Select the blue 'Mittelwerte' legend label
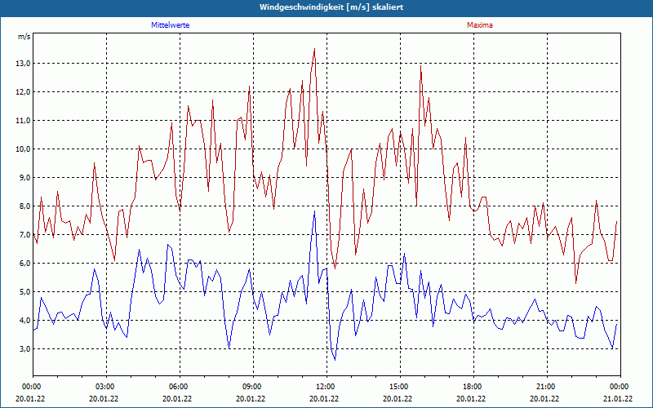Viewport: 653px width, 408px height. (x=171, y=25)
